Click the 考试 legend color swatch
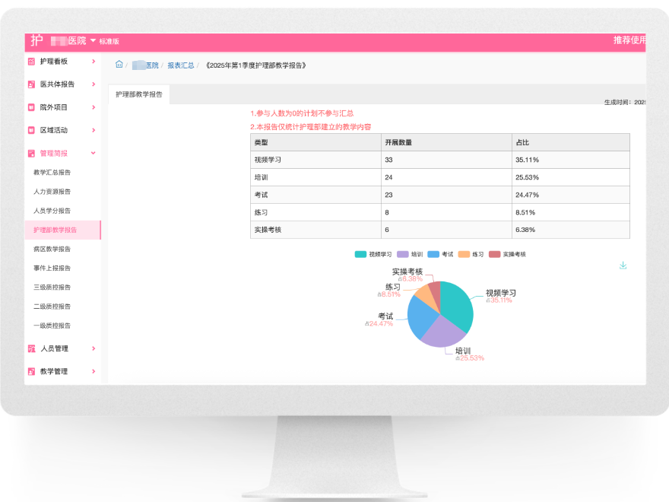The image size is (669, 502). (x=433, y=254)
